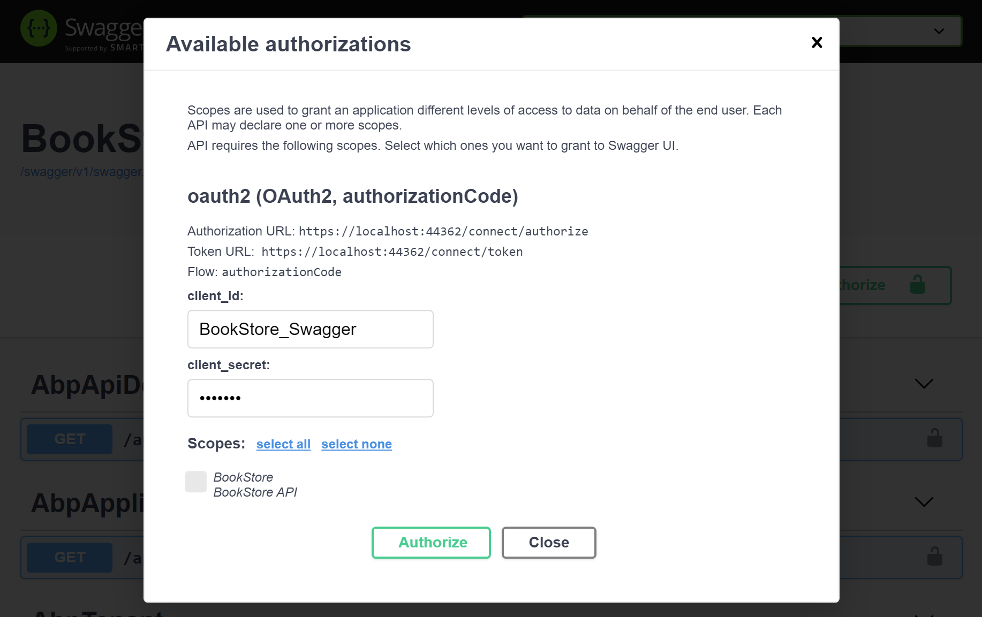Click the padlock icon inside the Authorize button

pyautogui.click(x=918, y=285)
